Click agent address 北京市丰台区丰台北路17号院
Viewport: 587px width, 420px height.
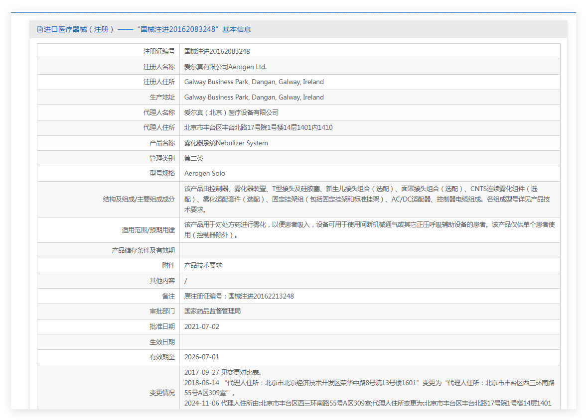click(x=258, y=127)
